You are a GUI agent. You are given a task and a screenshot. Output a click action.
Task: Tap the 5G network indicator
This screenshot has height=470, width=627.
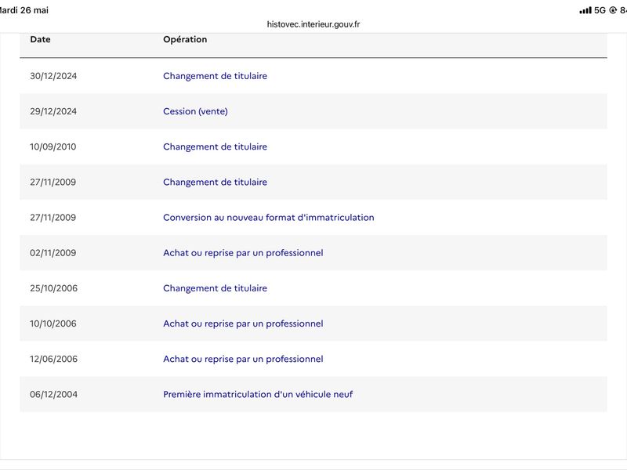point(600,10)
